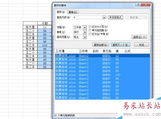Screen dimensions: 161x119
Task: Open the 查找内容 history dropdown arrow
Action: (104, 17)
